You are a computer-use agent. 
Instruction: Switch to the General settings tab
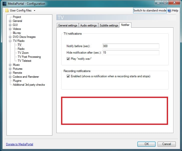coord(68,25)
